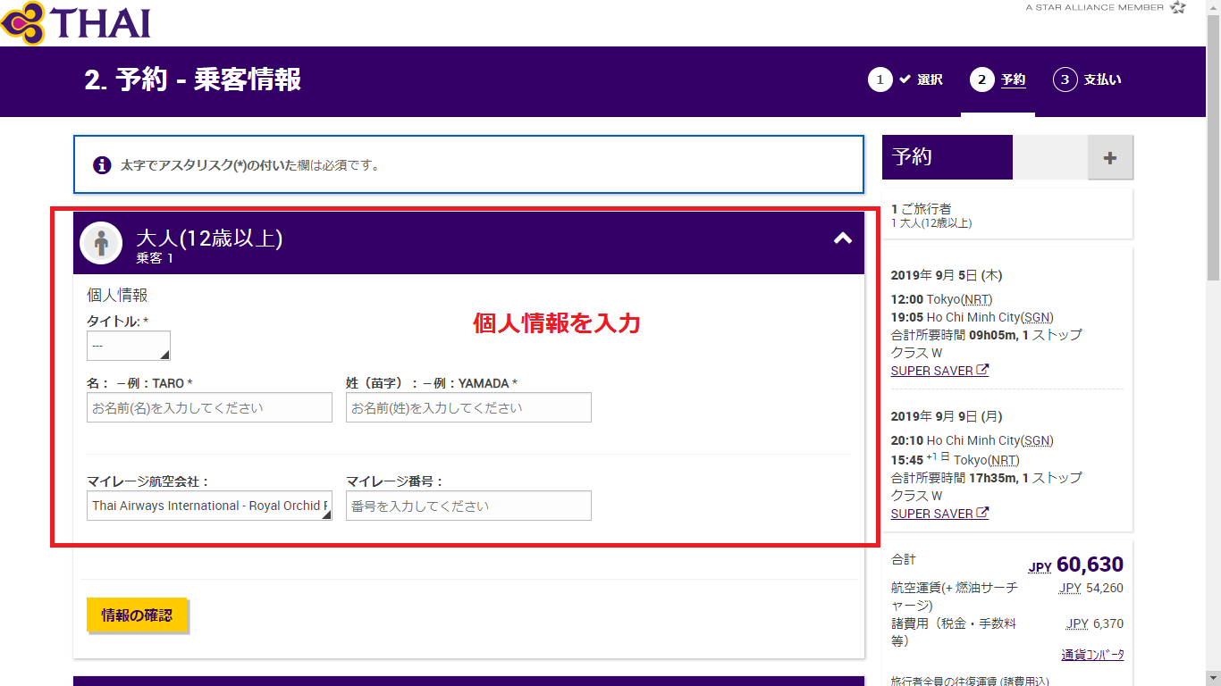Focus the マイレージ番号 number field
1221x686 pixels.
(x=468, y=506)
